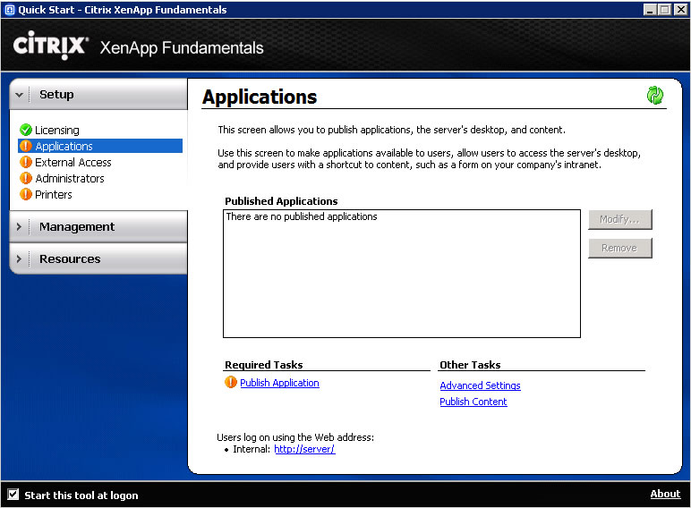
Task: Click the green checkmark beside Licensing
Action: (x=26, y=130)
